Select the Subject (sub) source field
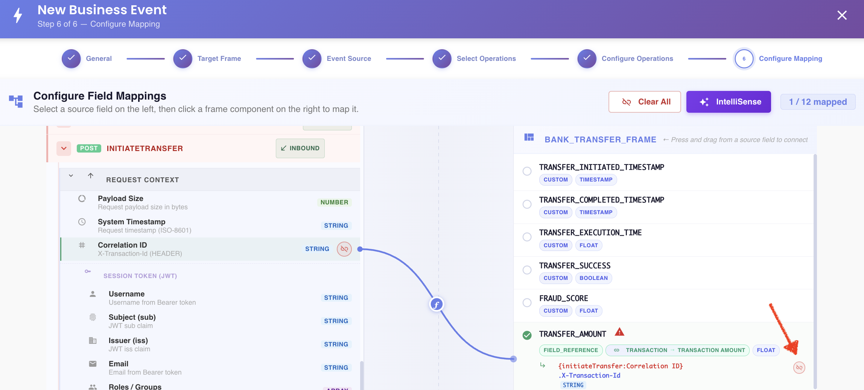864x390 pixels. (210, 321)
